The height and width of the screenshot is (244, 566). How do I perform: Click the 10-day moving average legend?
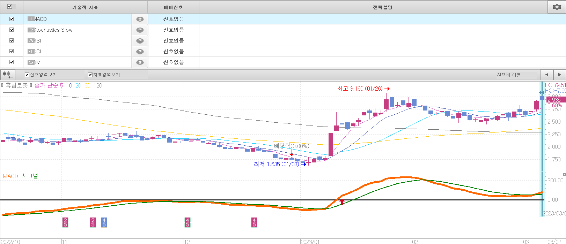point(69,85)
